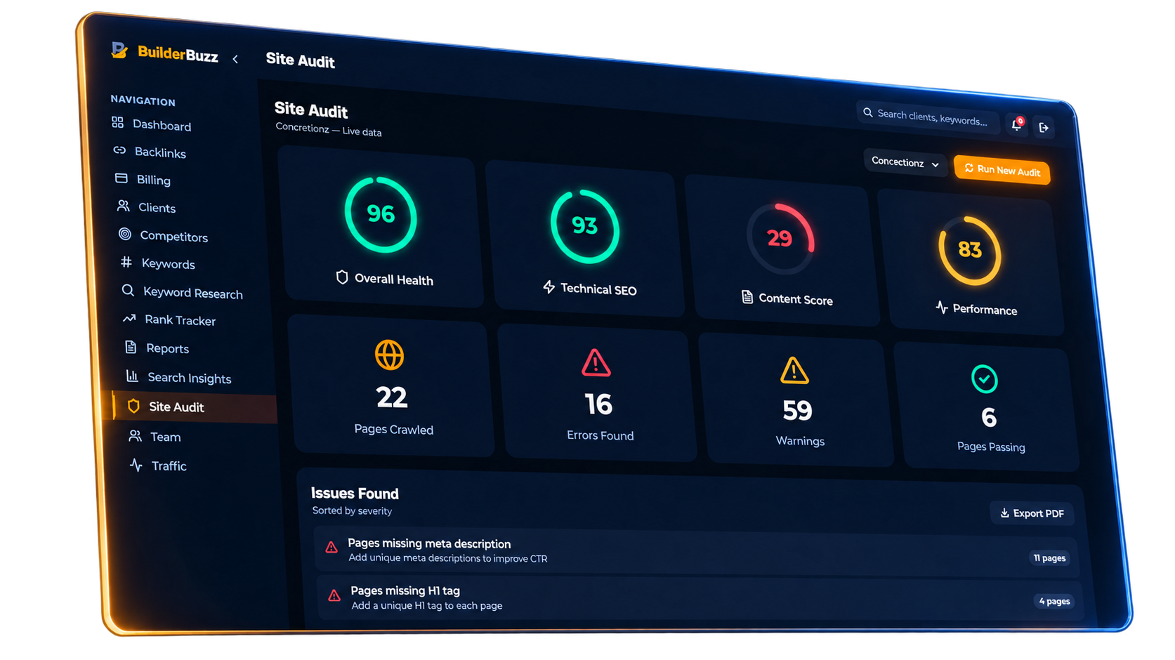The height and width of the screenshot is (660, 1175).
Task: Click the Errors Found red triangle icon
Action: (596, 362)
